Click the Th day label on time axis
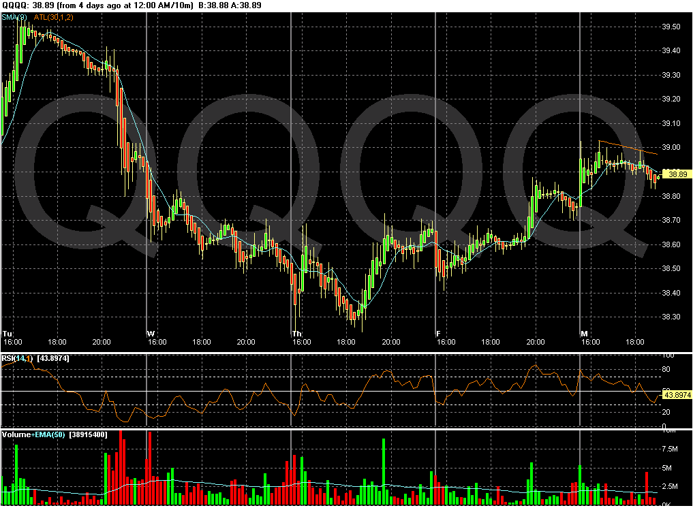 point(296,334)
